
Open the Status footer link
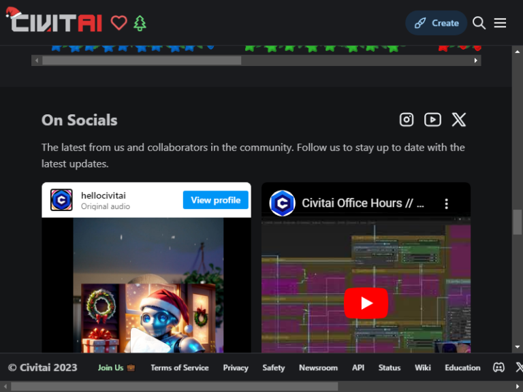click(390, 367)
